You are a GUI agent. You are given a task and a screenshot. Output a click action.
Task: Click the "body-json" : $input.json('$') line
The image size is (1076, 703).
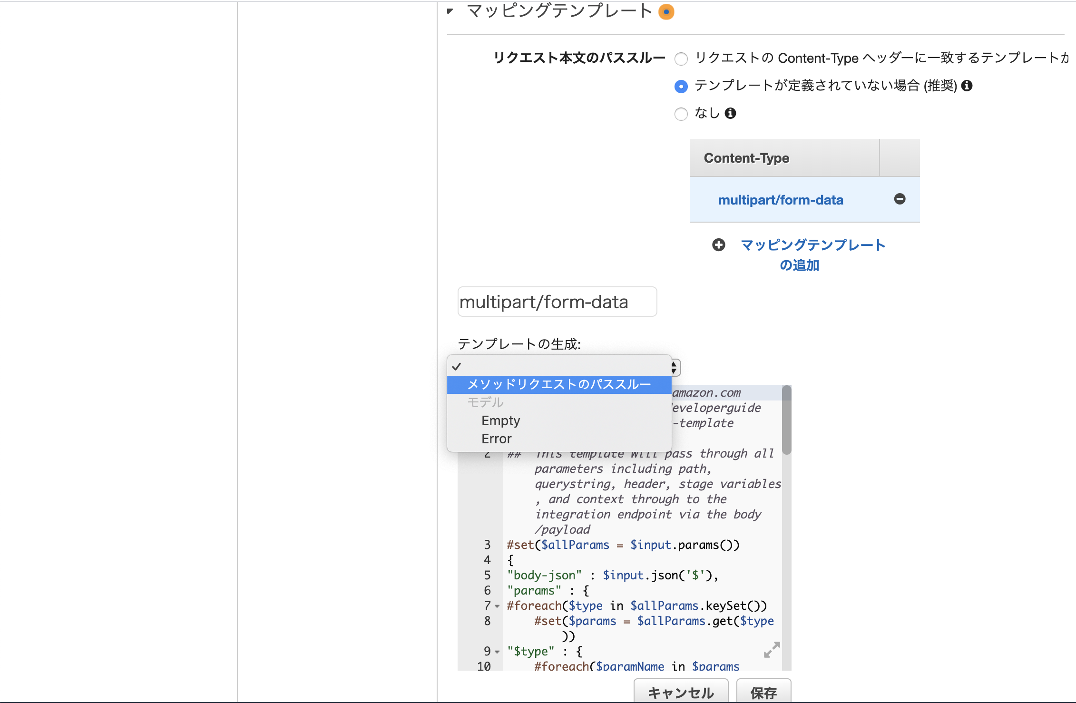[613, 576]
